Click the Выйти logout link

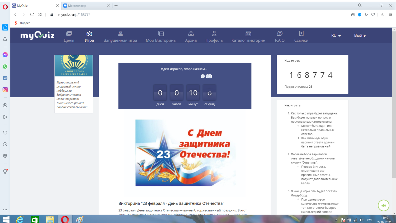(360, 35)
